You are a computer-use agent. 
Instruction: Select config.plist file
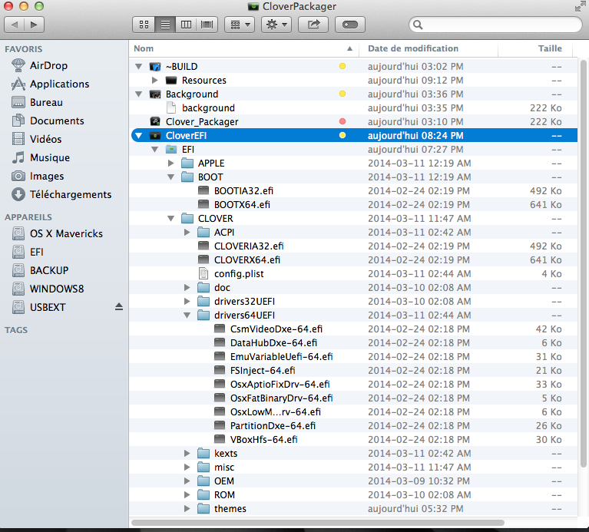pos(353,274)
